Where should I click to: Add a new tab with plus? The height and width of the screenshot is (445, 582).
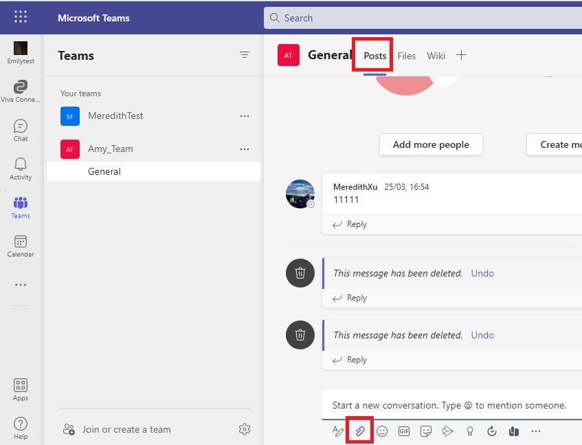461,55
